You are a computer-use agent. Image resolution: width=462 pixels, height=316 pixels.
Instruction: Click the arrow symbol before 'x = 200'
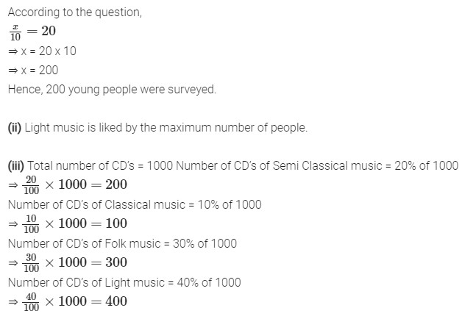point(13,71)
